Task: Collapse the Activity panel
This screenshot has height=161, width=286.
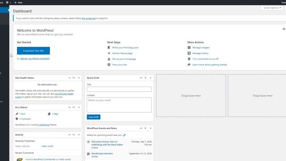Action: [79, 135]
